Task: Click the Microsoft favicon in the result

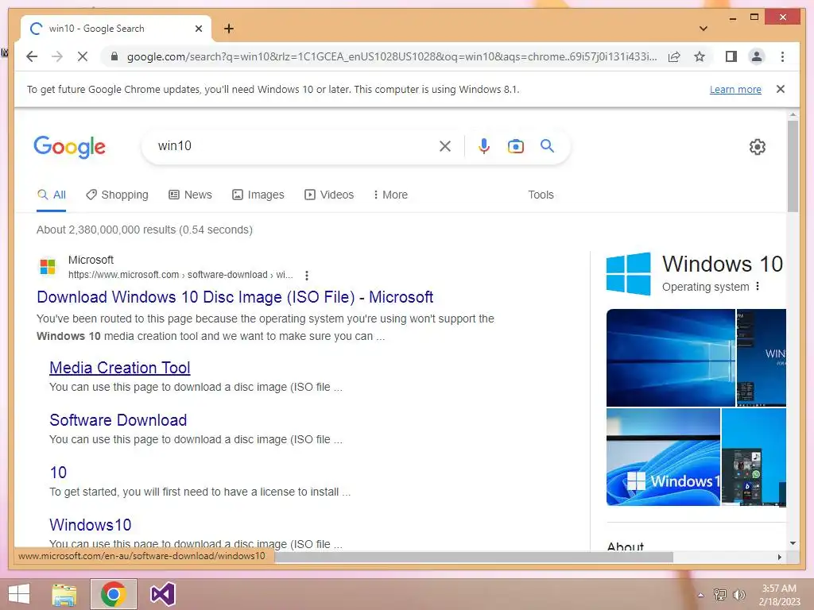Action: point(48,267)
